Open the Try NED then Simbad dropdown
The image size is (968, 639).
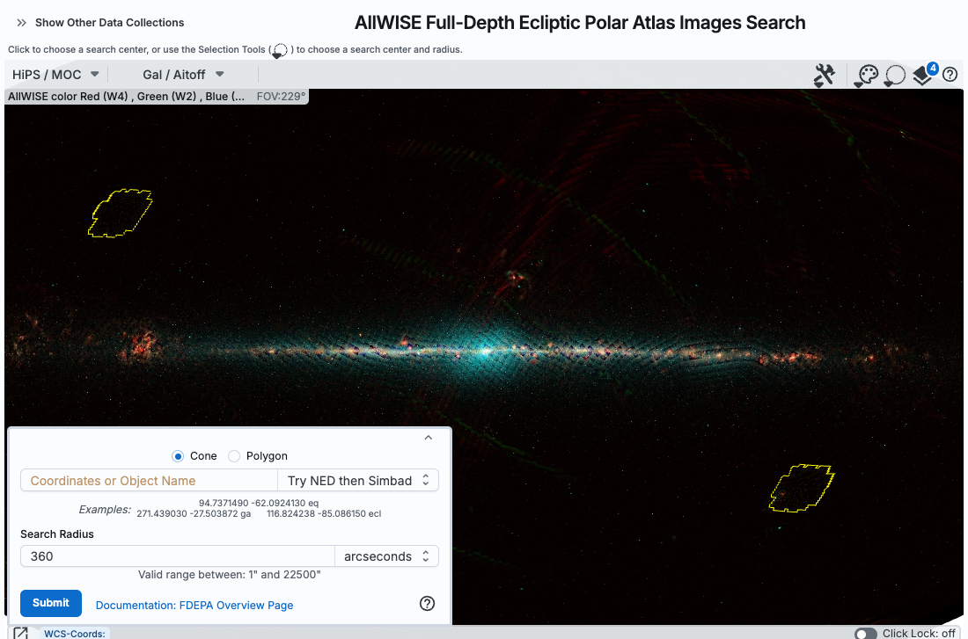pos(357,481)
